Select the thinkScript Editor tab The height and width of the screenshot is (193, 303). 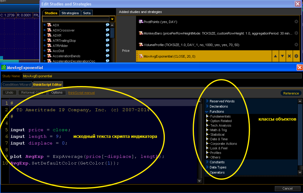click(47, 85)
